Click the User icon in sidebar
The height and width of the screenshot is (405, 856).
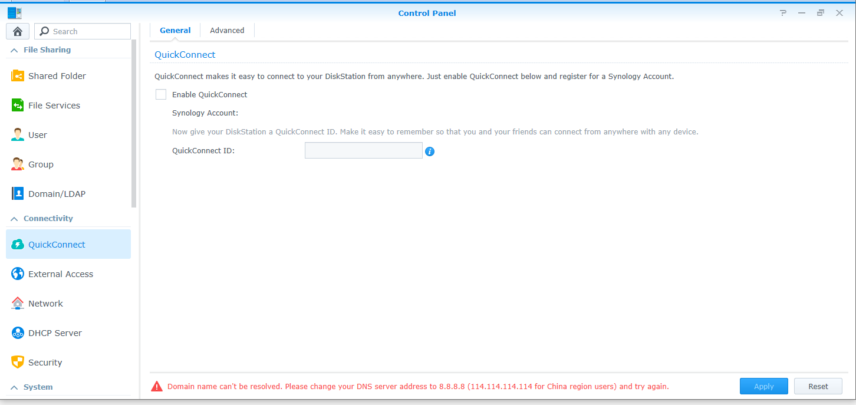pyautogui.click(x=18, y=135)
